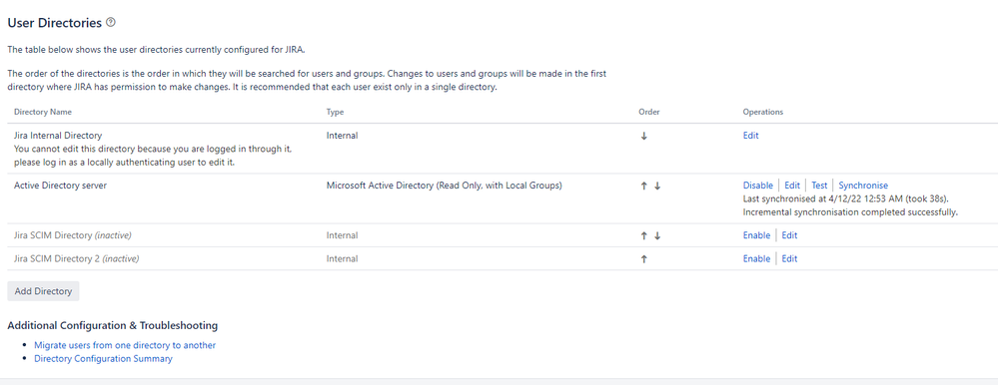Click the Add Directory button
Image resolution: width=998 pixels, height=385 pixels.
pos(43,291)
